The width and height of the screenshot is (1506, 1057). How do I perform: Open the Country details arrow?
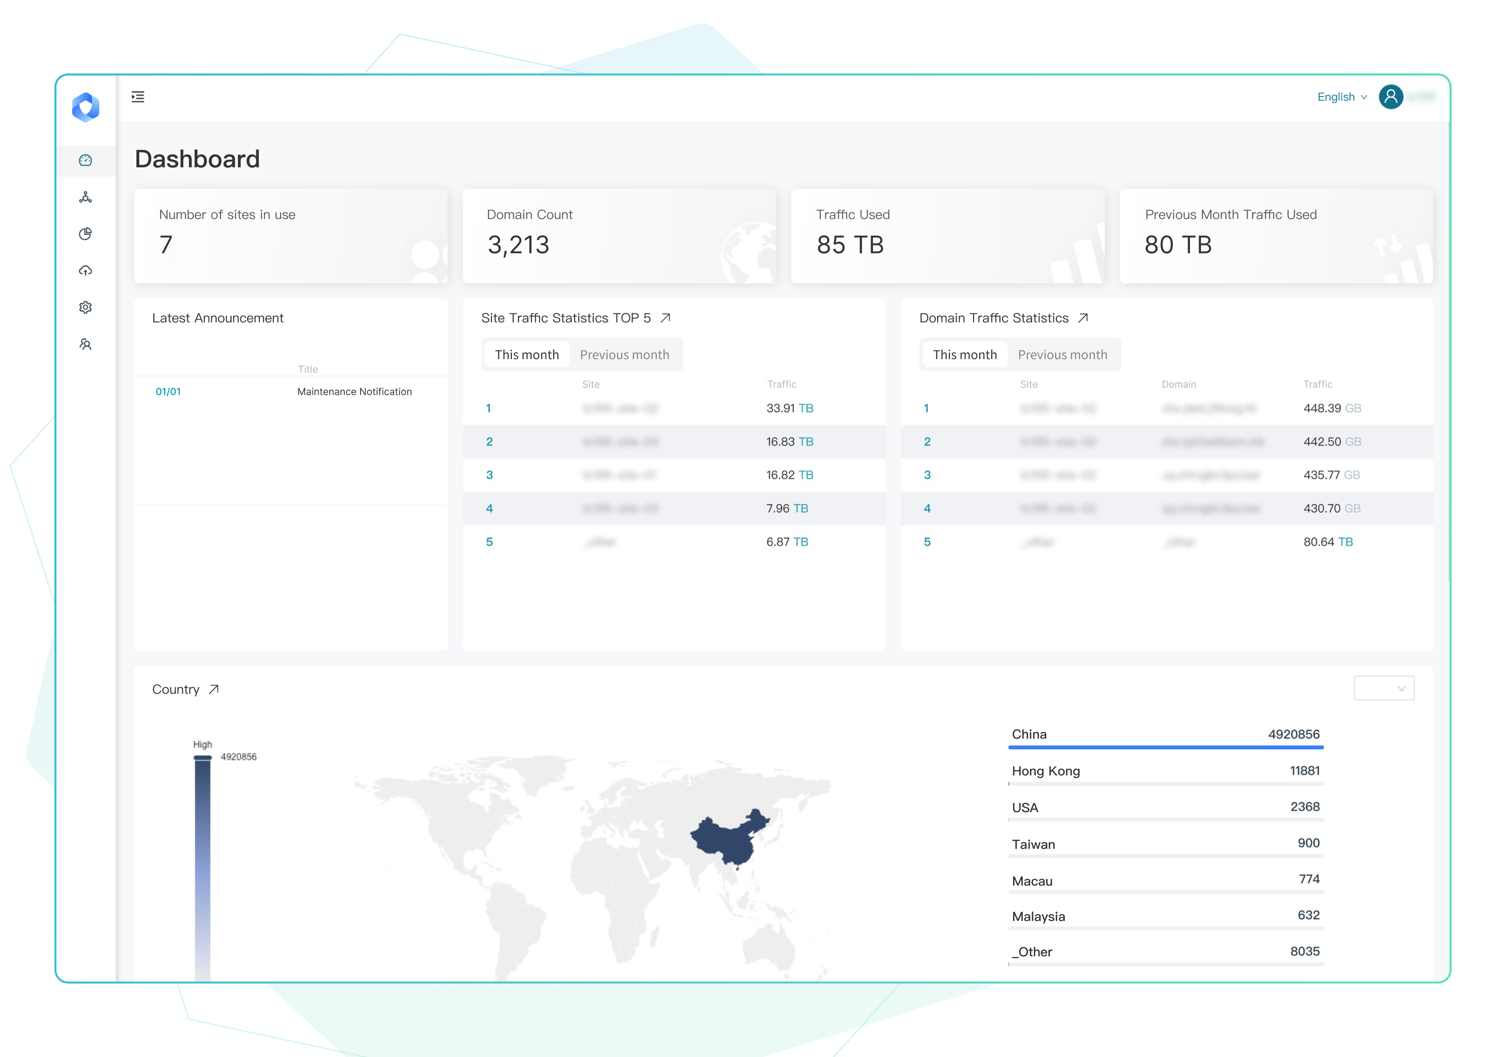[x=214, y=689]
